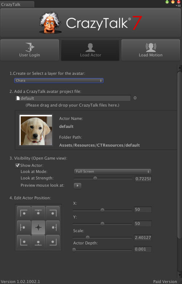
Task: Click the X value field showing 50
Action: pyautogui.click(x=143, y=210)
